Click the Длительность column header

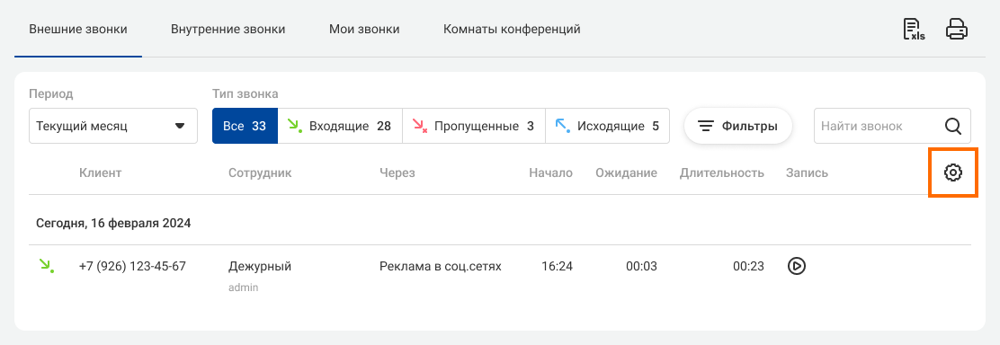point(722,172)
